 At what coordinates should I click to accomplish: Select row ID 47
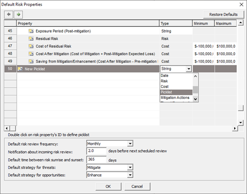click(x=10, y=46)
